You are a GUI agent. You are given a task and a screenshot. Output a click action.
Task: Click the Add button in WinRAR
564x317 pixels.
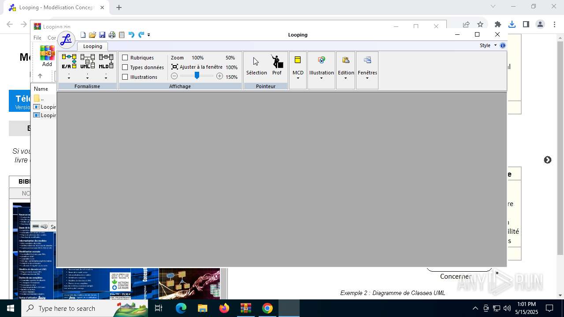coord(47,56)
